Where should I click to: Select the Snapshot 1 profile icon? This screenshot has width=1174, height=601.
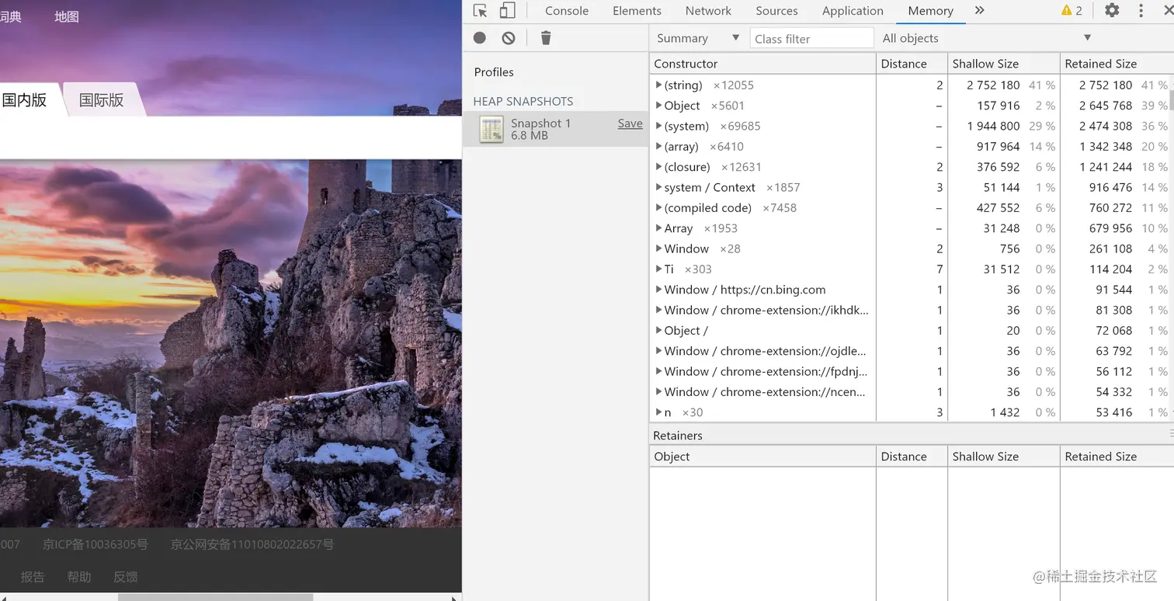pyautogui.click(x=491, y=129)
